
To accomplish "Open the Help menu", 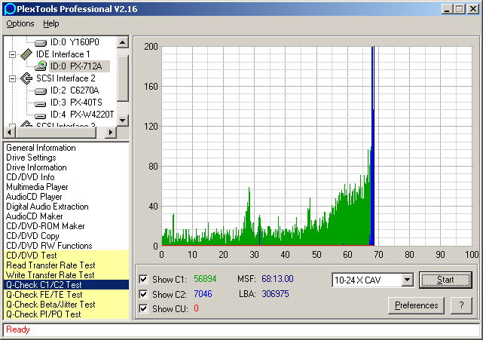I will point(50,23).
